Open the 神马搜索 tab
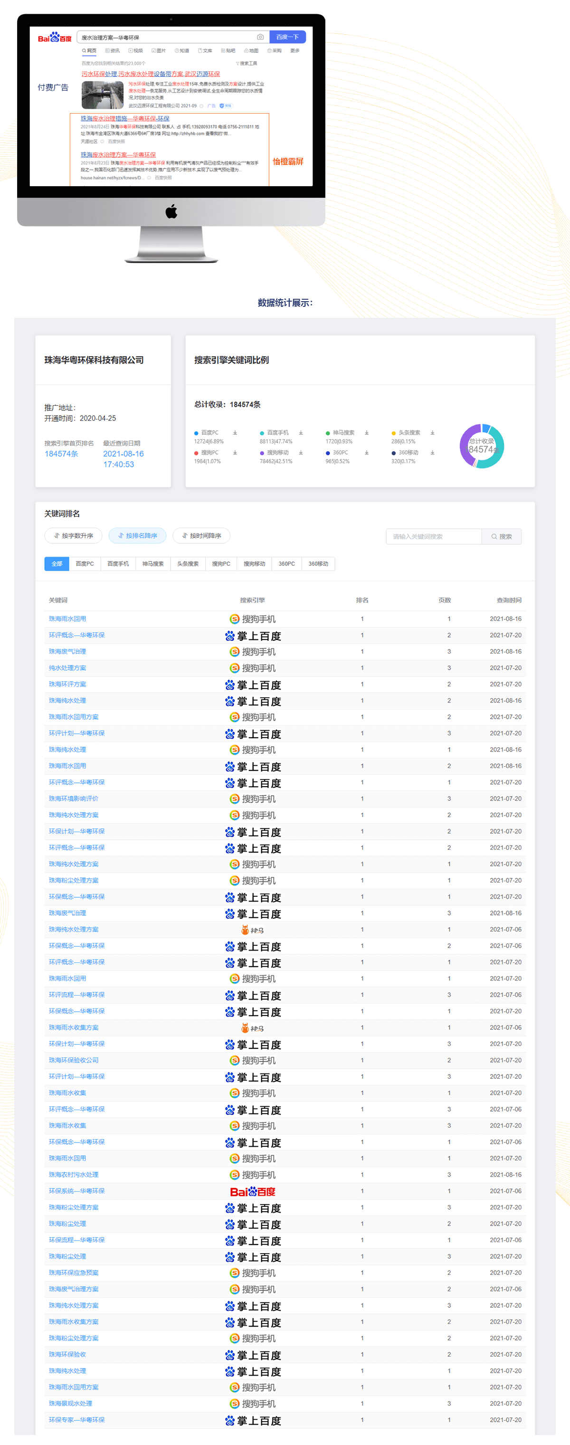Image resolution: width=570 pixels, height=1445 pixels. coord(152,564)
